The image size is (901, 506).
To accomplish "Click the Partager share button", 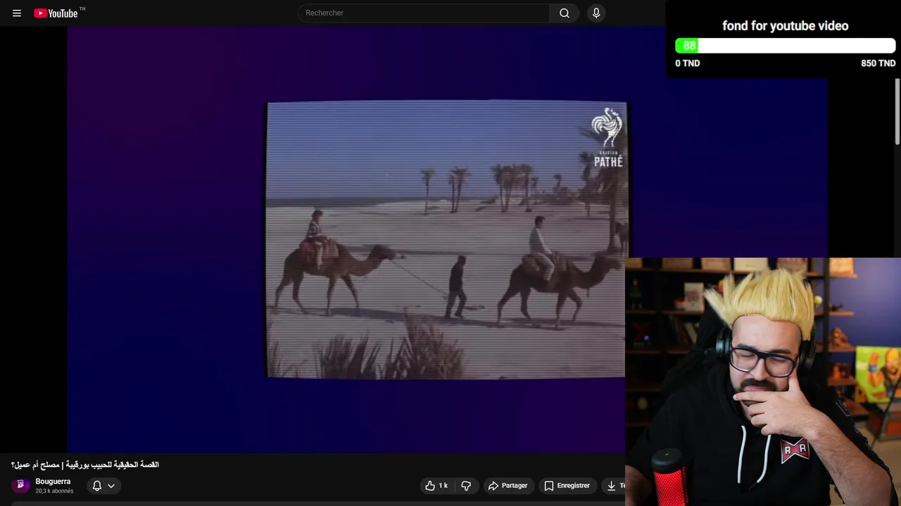I will [x=508, y=486].
